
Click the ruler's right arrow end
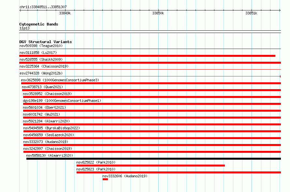(x=280, y=10)
